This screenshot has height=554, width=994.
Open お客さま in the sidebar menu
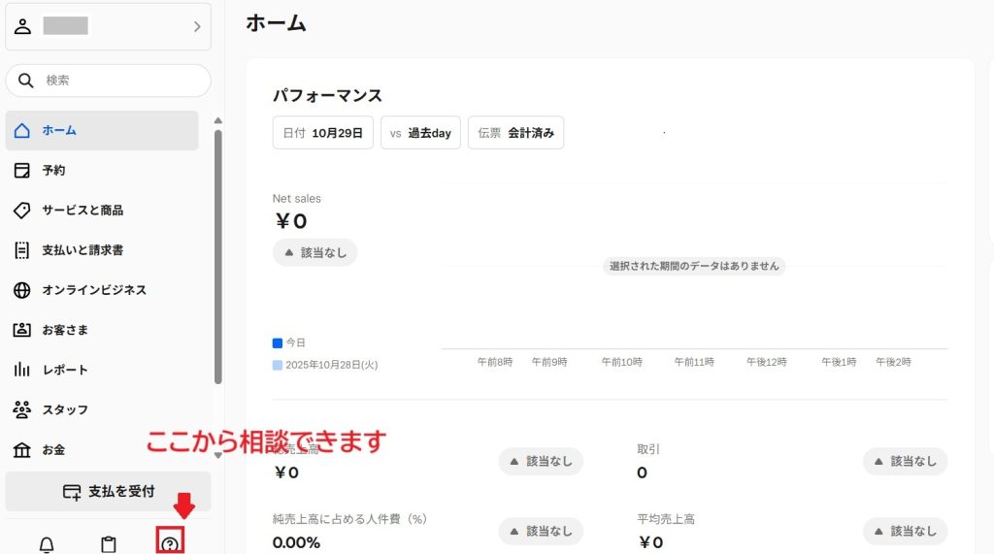(65, 330)
